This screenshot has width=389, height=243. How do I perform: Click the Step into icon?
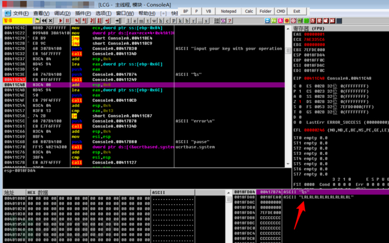point(77,20)
